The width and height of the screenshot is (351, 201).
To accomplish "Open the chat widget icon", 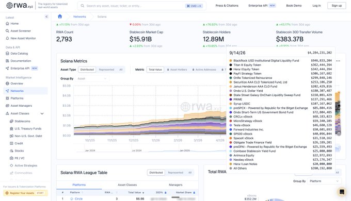I will [x=342, y=192].
